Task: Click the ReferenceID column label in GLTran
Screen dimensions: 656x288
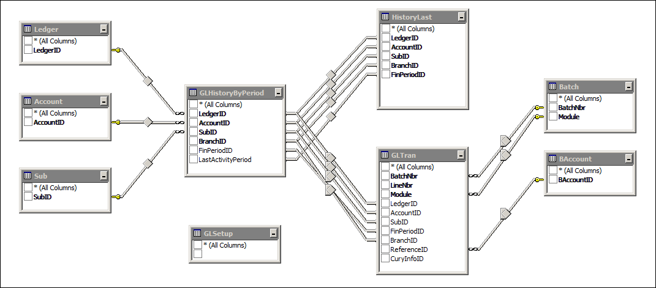Action: pyautogui.click(x=409, y=249)
